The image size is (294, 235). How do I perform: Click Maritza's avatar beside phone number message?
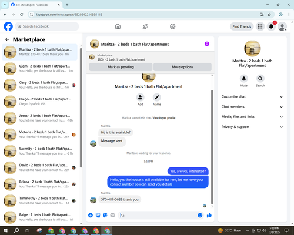tap(93, 200)
